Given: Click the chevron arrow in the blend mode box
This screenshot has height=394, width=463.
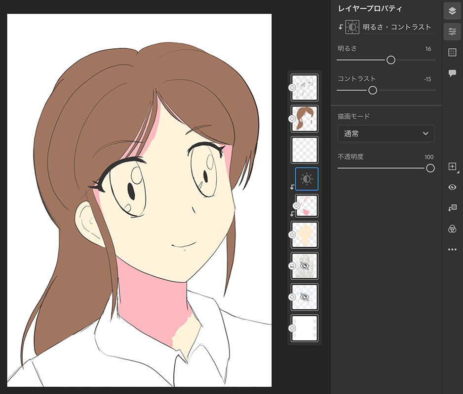Looking at the screenshot, I should click(425, 133).
